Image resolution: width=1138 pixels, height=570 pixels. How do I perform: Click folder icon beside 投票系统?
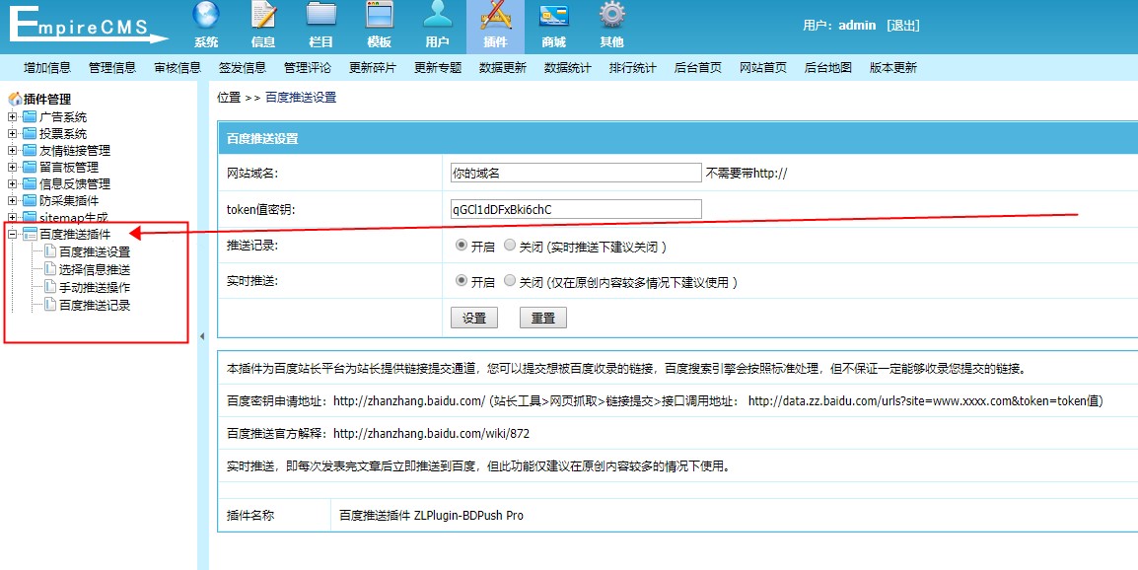click(29, 133)
